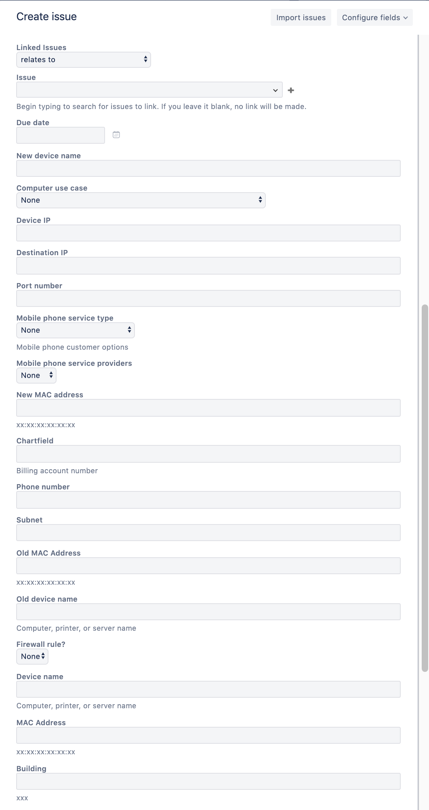429x810 pixels.
Task: Open the Computer use case dropdown
Action: 141,200
